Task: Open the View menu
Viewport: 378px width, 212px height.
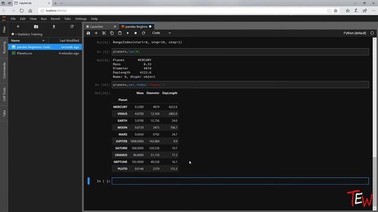Action: pos(33,19)
